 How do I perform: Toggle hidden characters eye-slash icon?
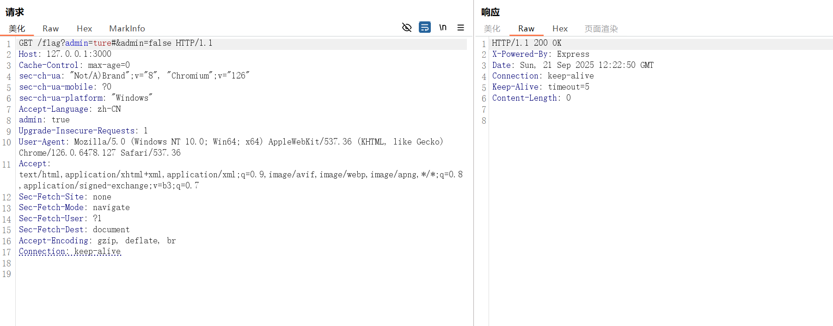[x=407, y=28]
